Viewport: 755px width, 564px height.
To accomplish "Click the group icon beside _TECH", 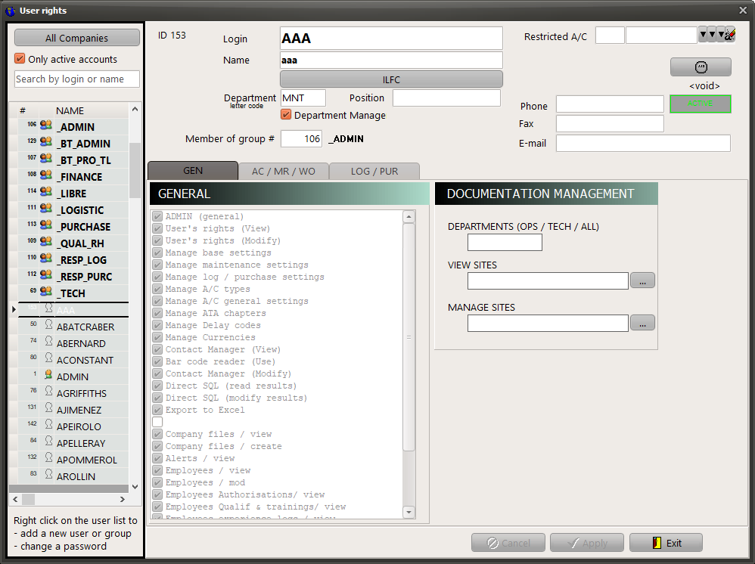I will point(45,291).
